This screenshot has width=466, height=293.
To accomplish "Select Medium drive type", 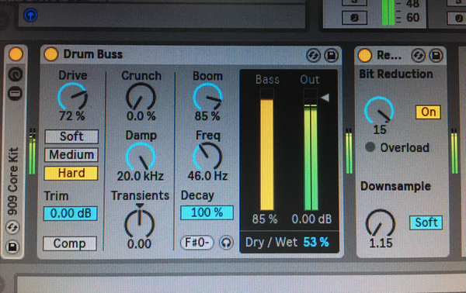I will point(71,155).
